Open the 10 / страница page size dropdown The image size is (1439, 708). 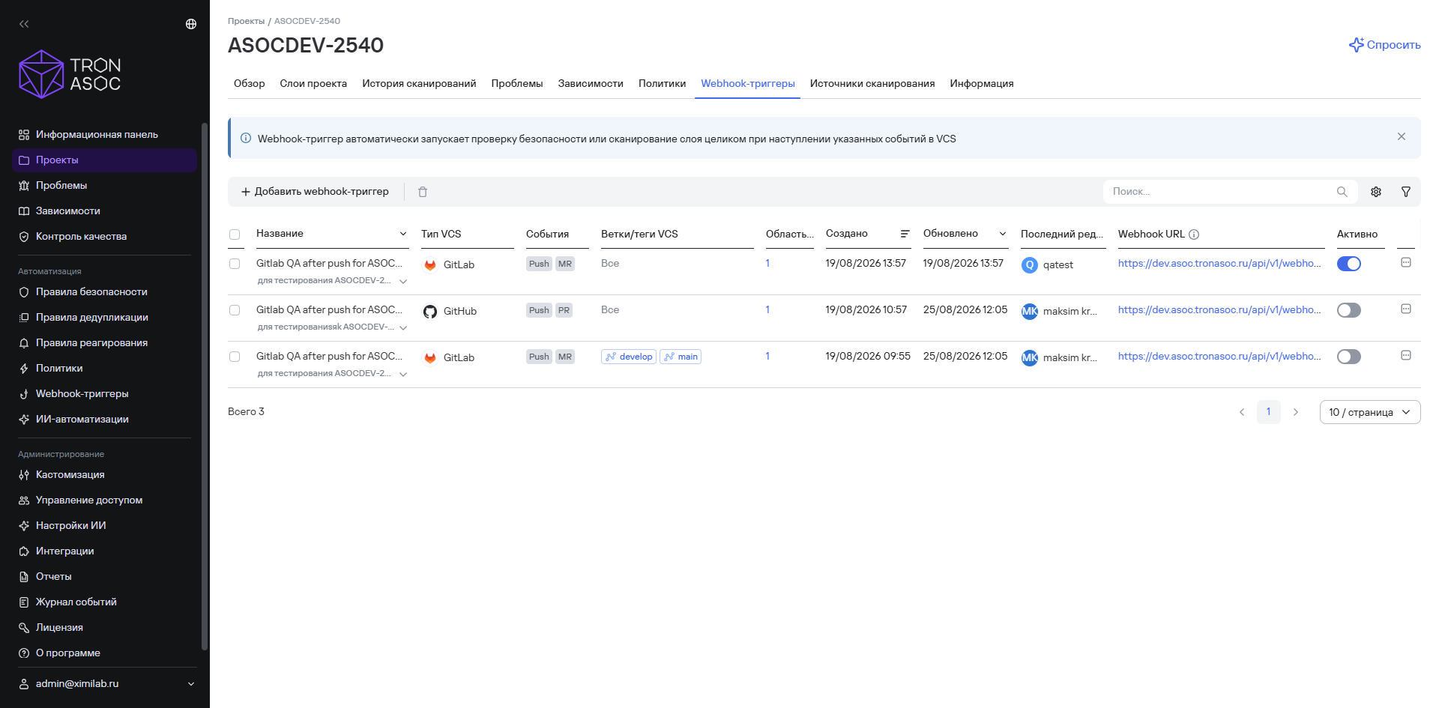coord(1370,412)
